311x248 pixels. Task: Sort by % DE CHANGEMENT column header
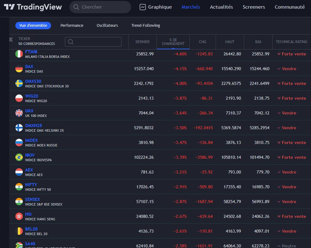[173, 42]
